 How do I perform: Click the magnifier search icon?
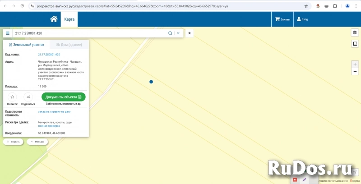click(x=170, y=33)
